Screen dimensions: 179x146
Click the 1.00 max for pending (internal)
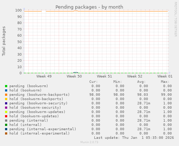(x=167, y=121)
